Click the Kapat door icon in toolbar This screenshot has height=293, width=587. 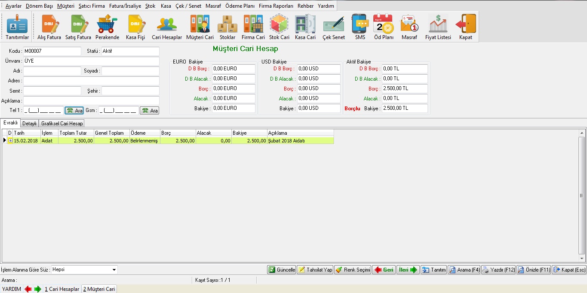(x=465, y=27)
